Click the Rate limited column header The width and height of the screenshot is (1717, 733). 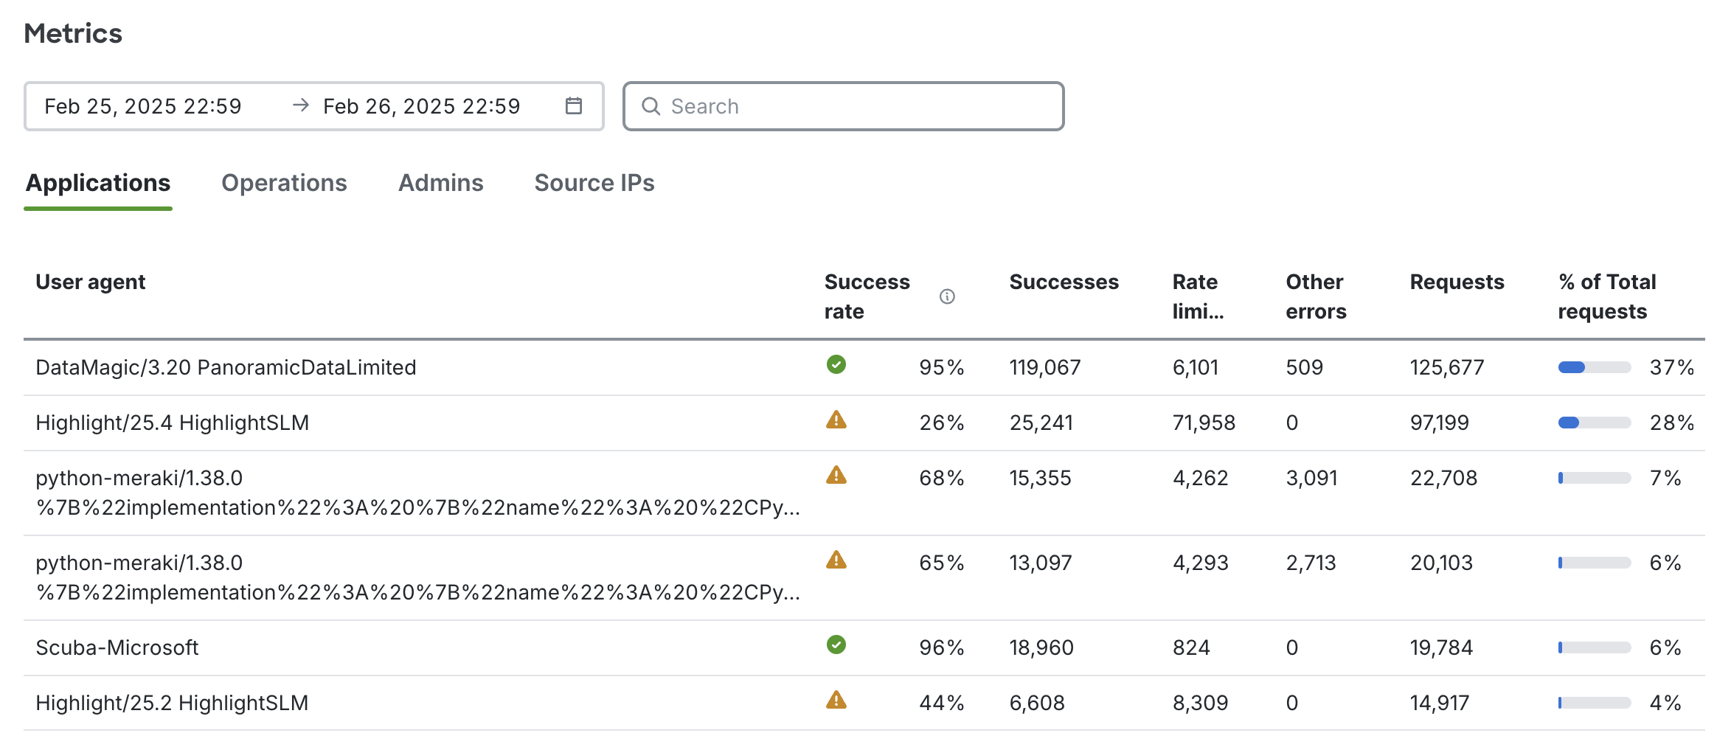(x=1196, y=296)
